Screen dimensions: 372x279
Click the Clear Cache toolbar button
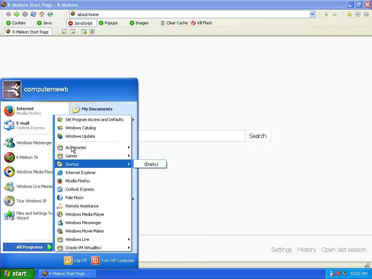(x=174, y=23)
